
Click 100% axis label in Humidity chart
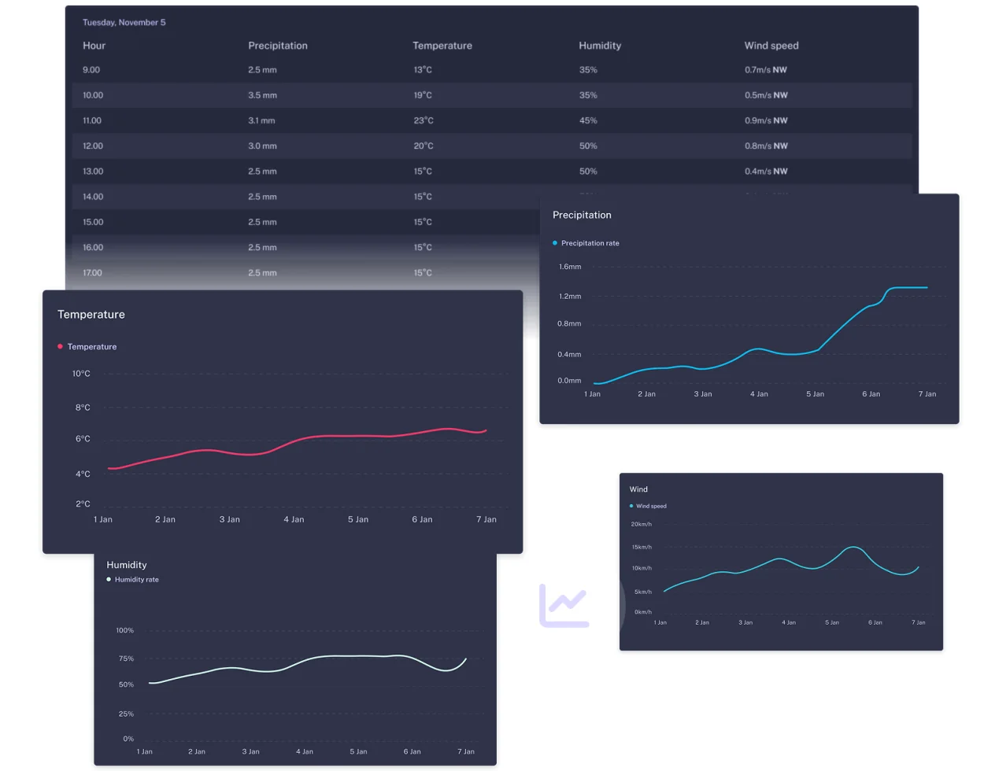(125, 630)
